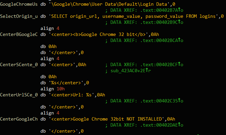Select the SelectOrigin_u label name
This screenshot has width=226, height=135.
pos(19,16)
